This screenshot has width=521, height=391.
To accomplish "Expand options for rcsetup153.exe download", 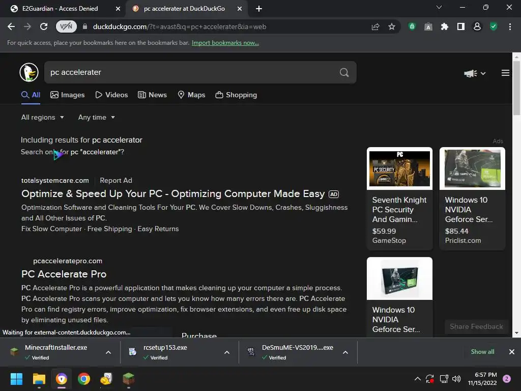I will click(x=227, y=352).
